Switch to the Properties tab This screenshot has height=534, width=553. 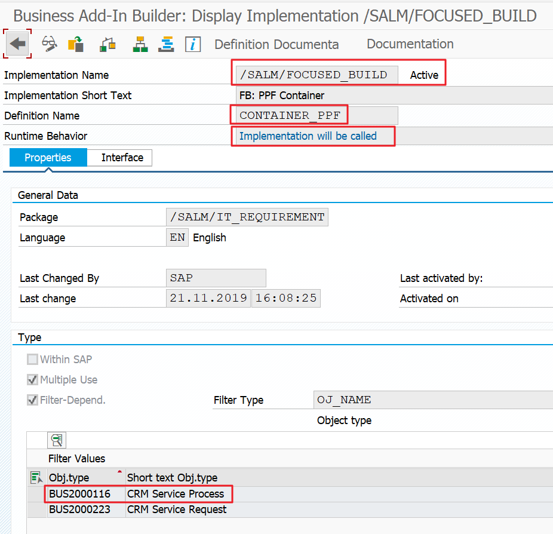pos(48,158)
